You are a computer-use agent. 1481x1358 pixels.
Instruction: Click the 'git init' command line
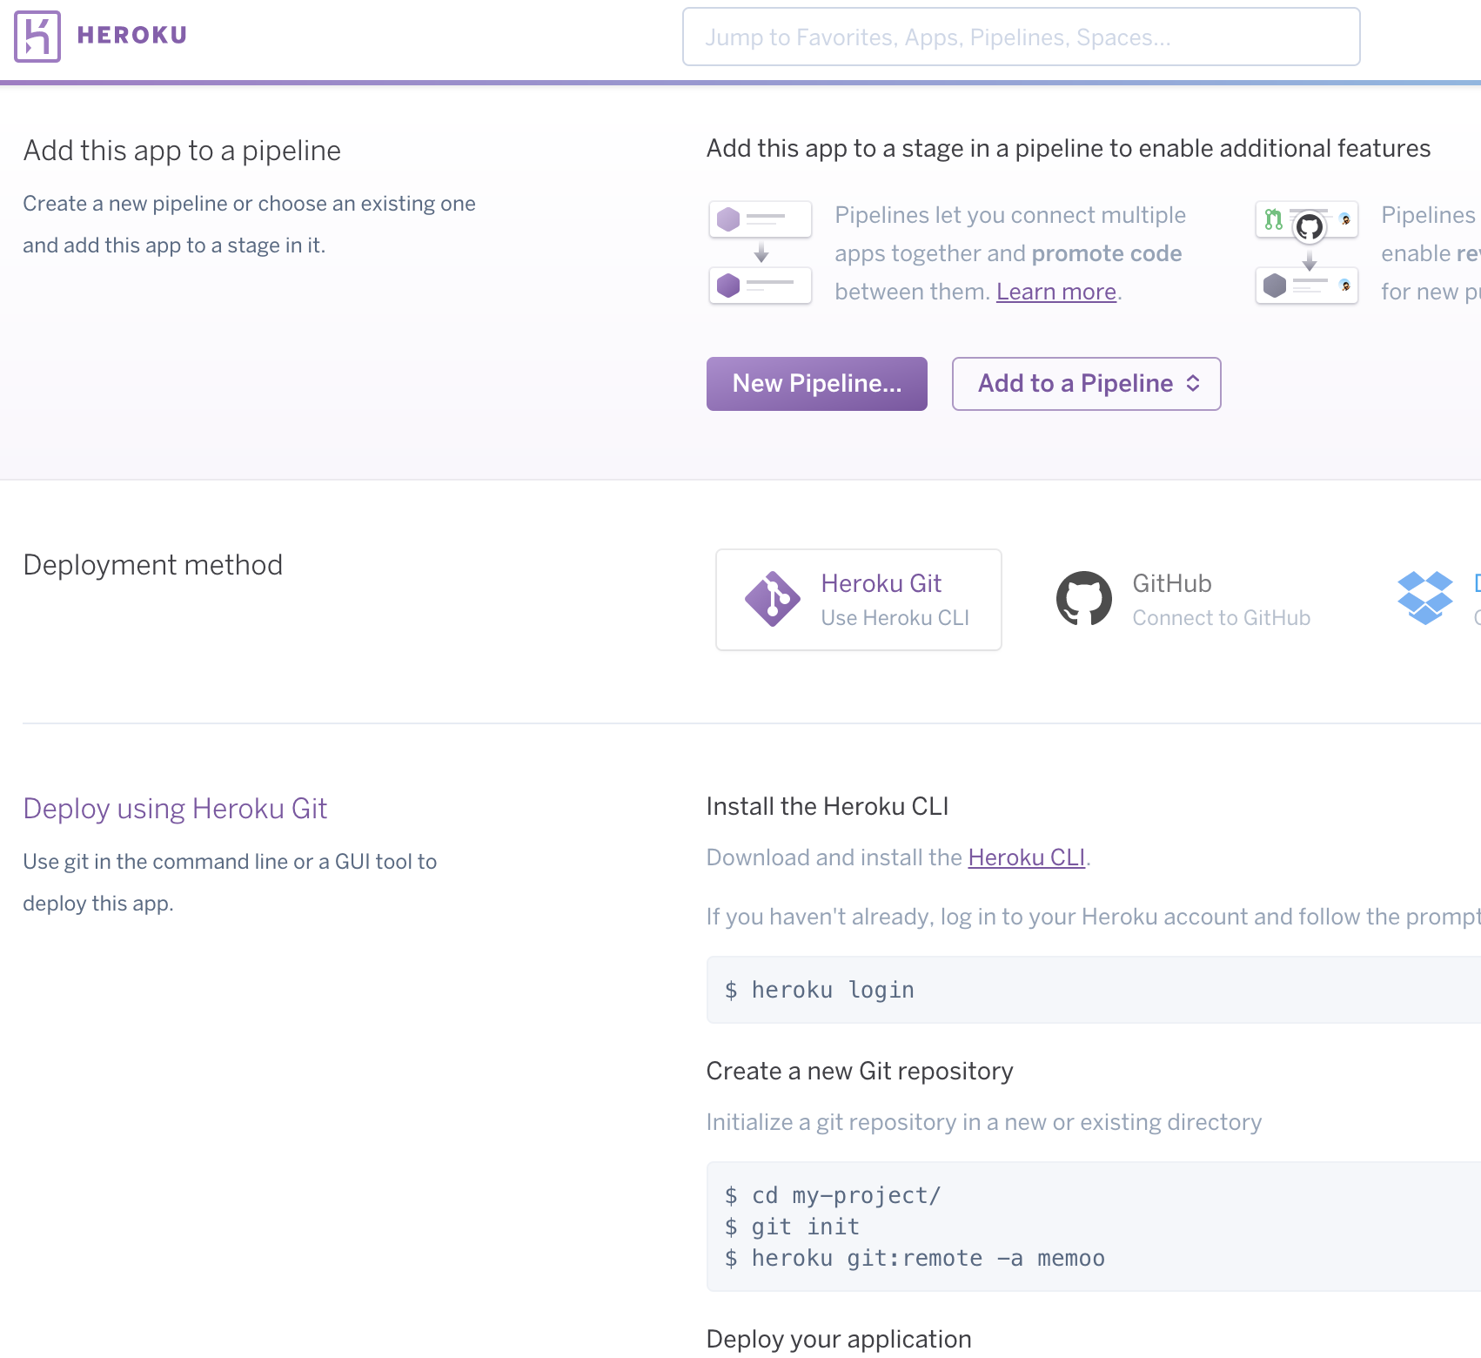(792, 1227)
